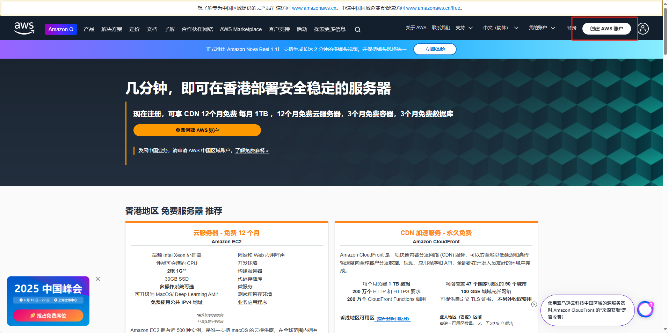
Task: Open the AWS Marketplace menu item
Action: [x=241, y=29]
